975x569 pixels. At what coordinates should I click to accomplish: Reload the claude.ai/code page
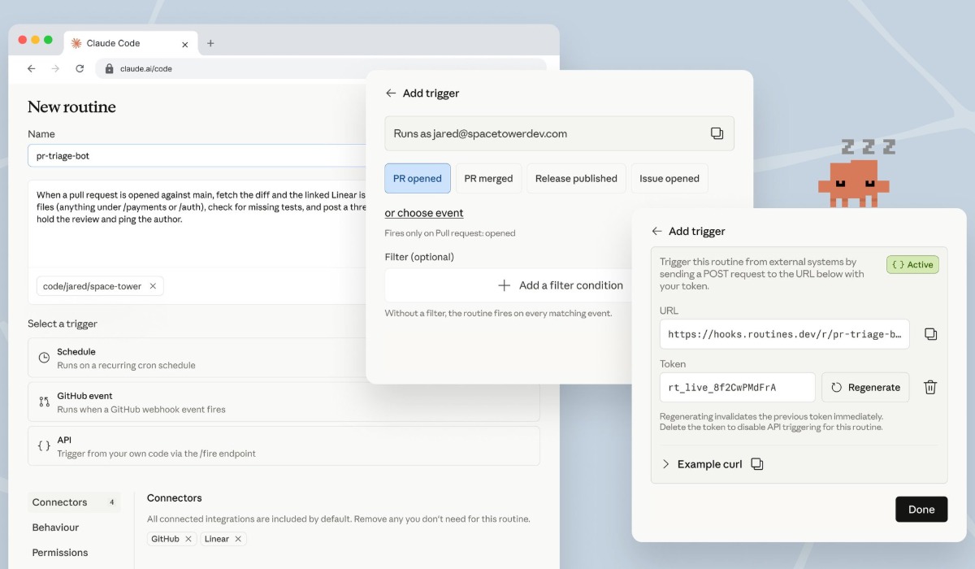tap(80, 68)
